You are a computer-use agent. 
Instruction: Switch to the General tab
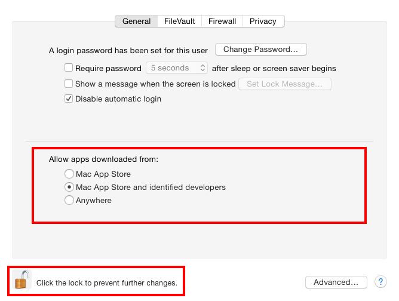point(136,21)
